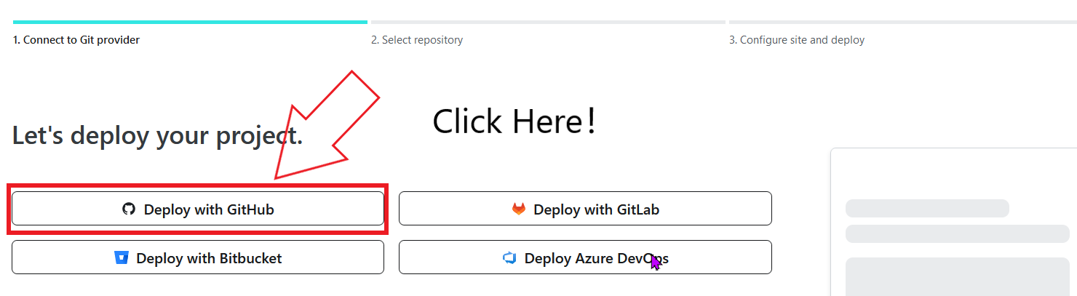
Task: Click the "Click Here!" annotation text
Action: point(514,121)
